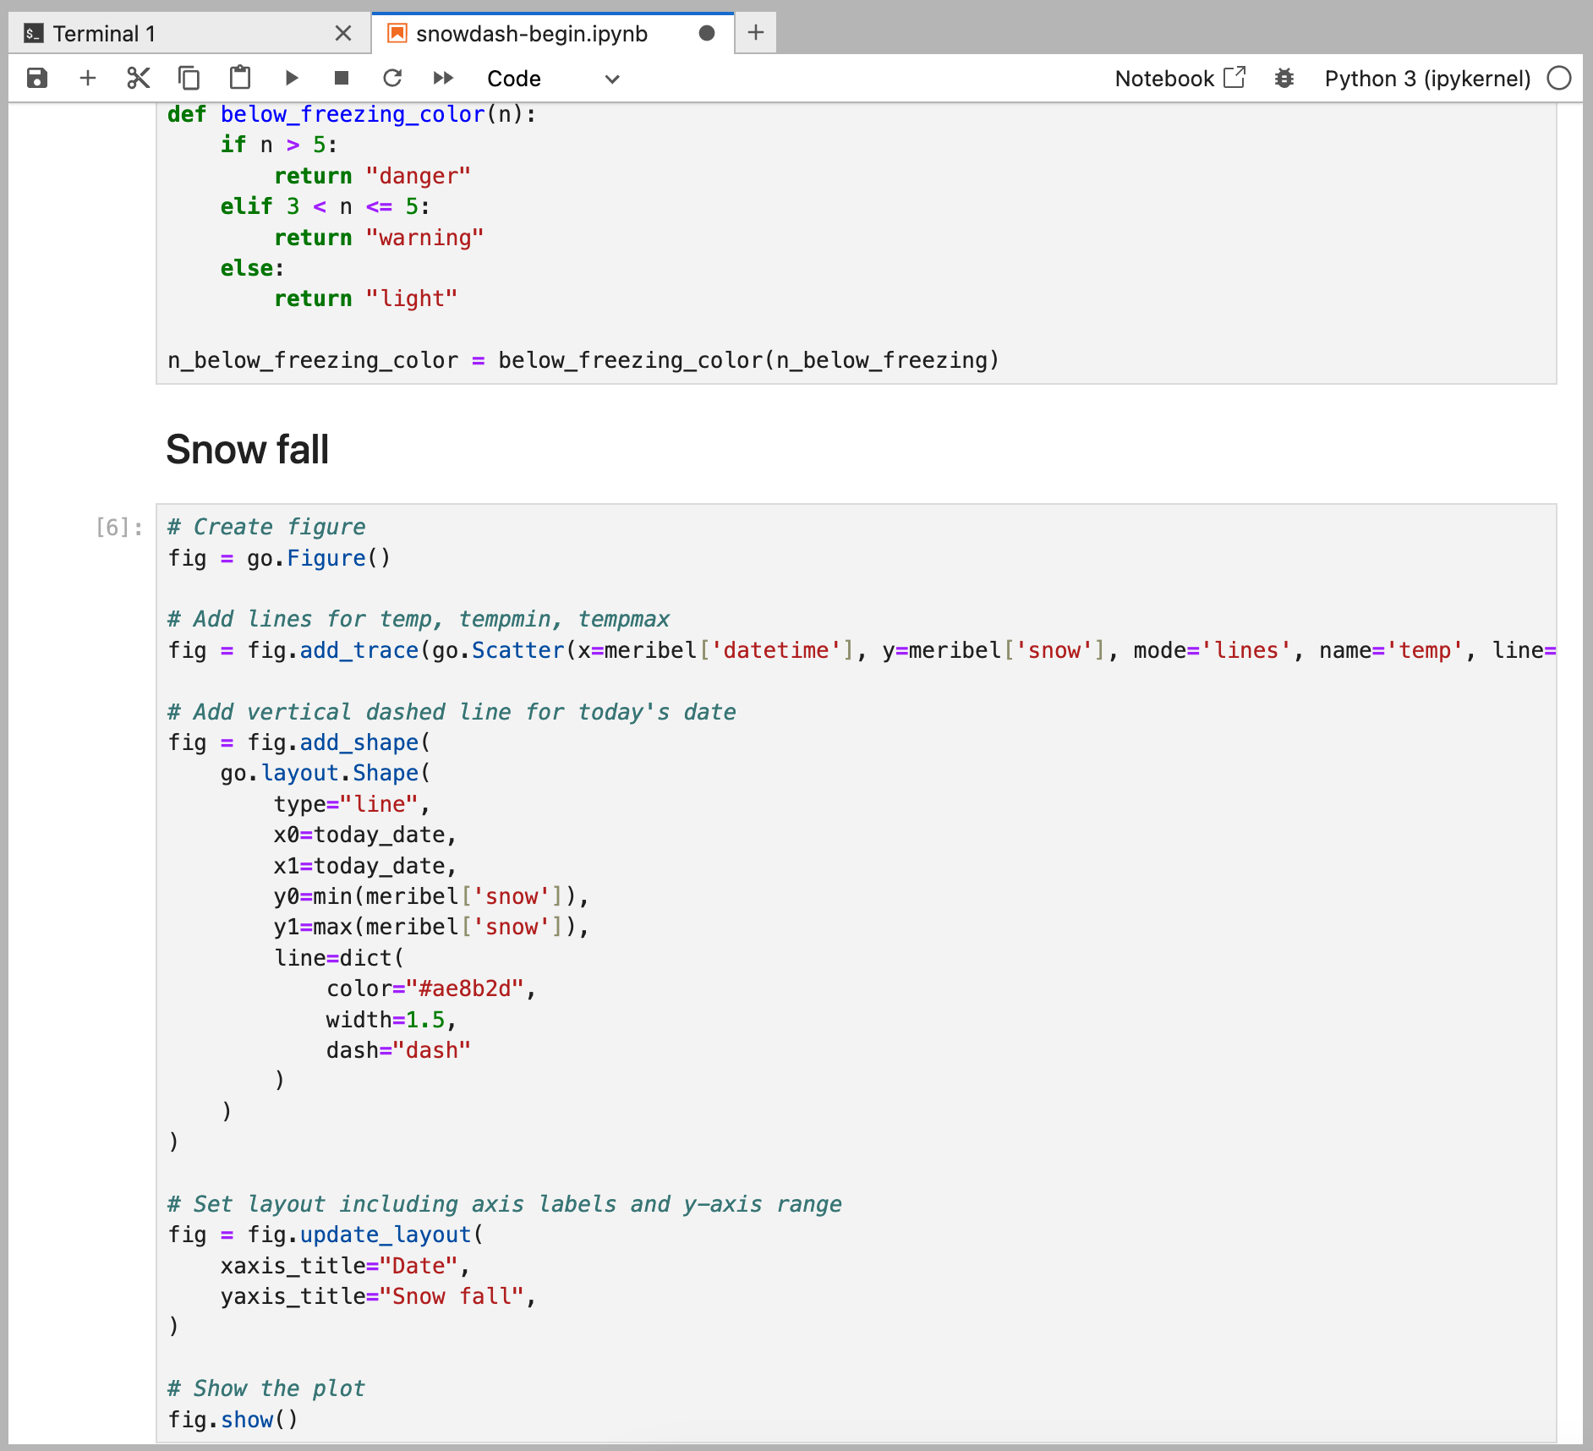Screen dimensions: 1593x1451
Task: Select Python 3 (ipykernel) kernel switcher
Action: click(1427, 79)
